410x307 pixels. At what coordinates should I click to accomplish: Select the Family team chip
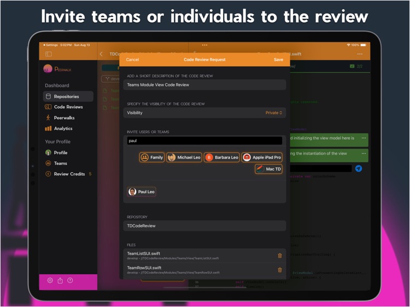tap(152, 157)
